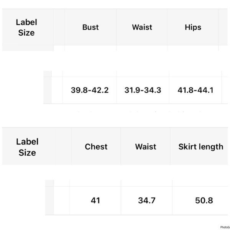Select the 34.7 waist value cell
Viewport: 230px width, 230px height.
tap(146, 200)
